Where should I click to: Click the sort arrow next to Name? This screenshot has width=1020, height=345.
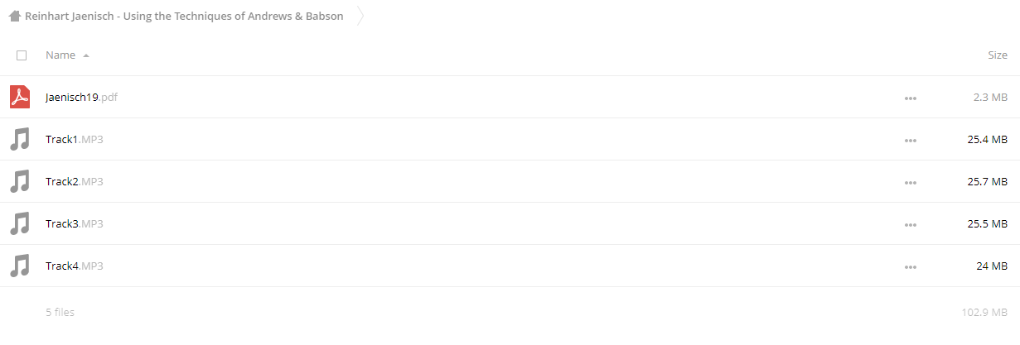pyautogui.click(x=86, y=55)
